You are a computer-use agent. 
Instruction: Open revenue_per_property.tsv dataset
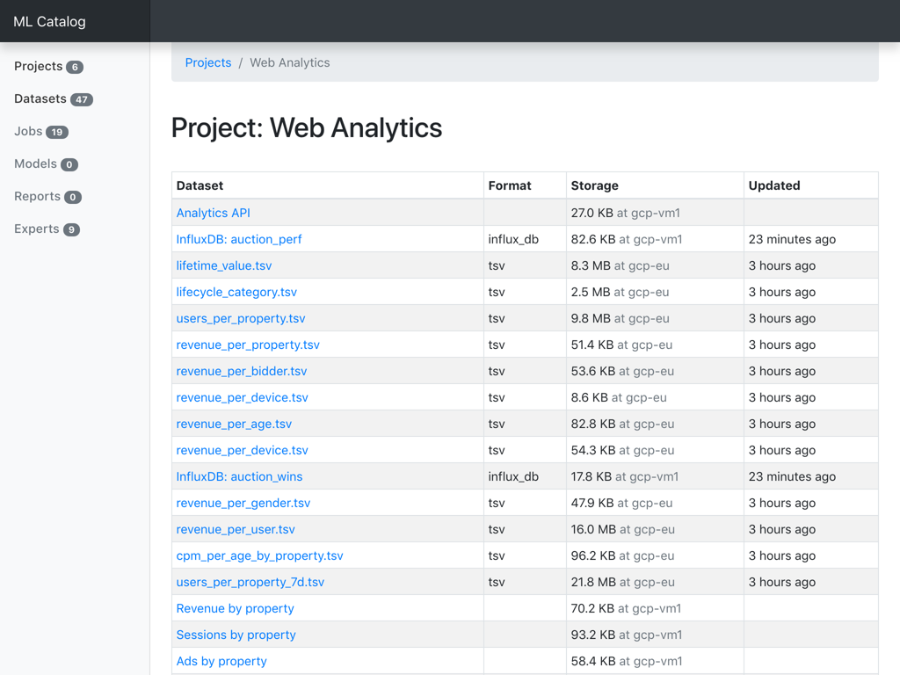click(248, 345)
